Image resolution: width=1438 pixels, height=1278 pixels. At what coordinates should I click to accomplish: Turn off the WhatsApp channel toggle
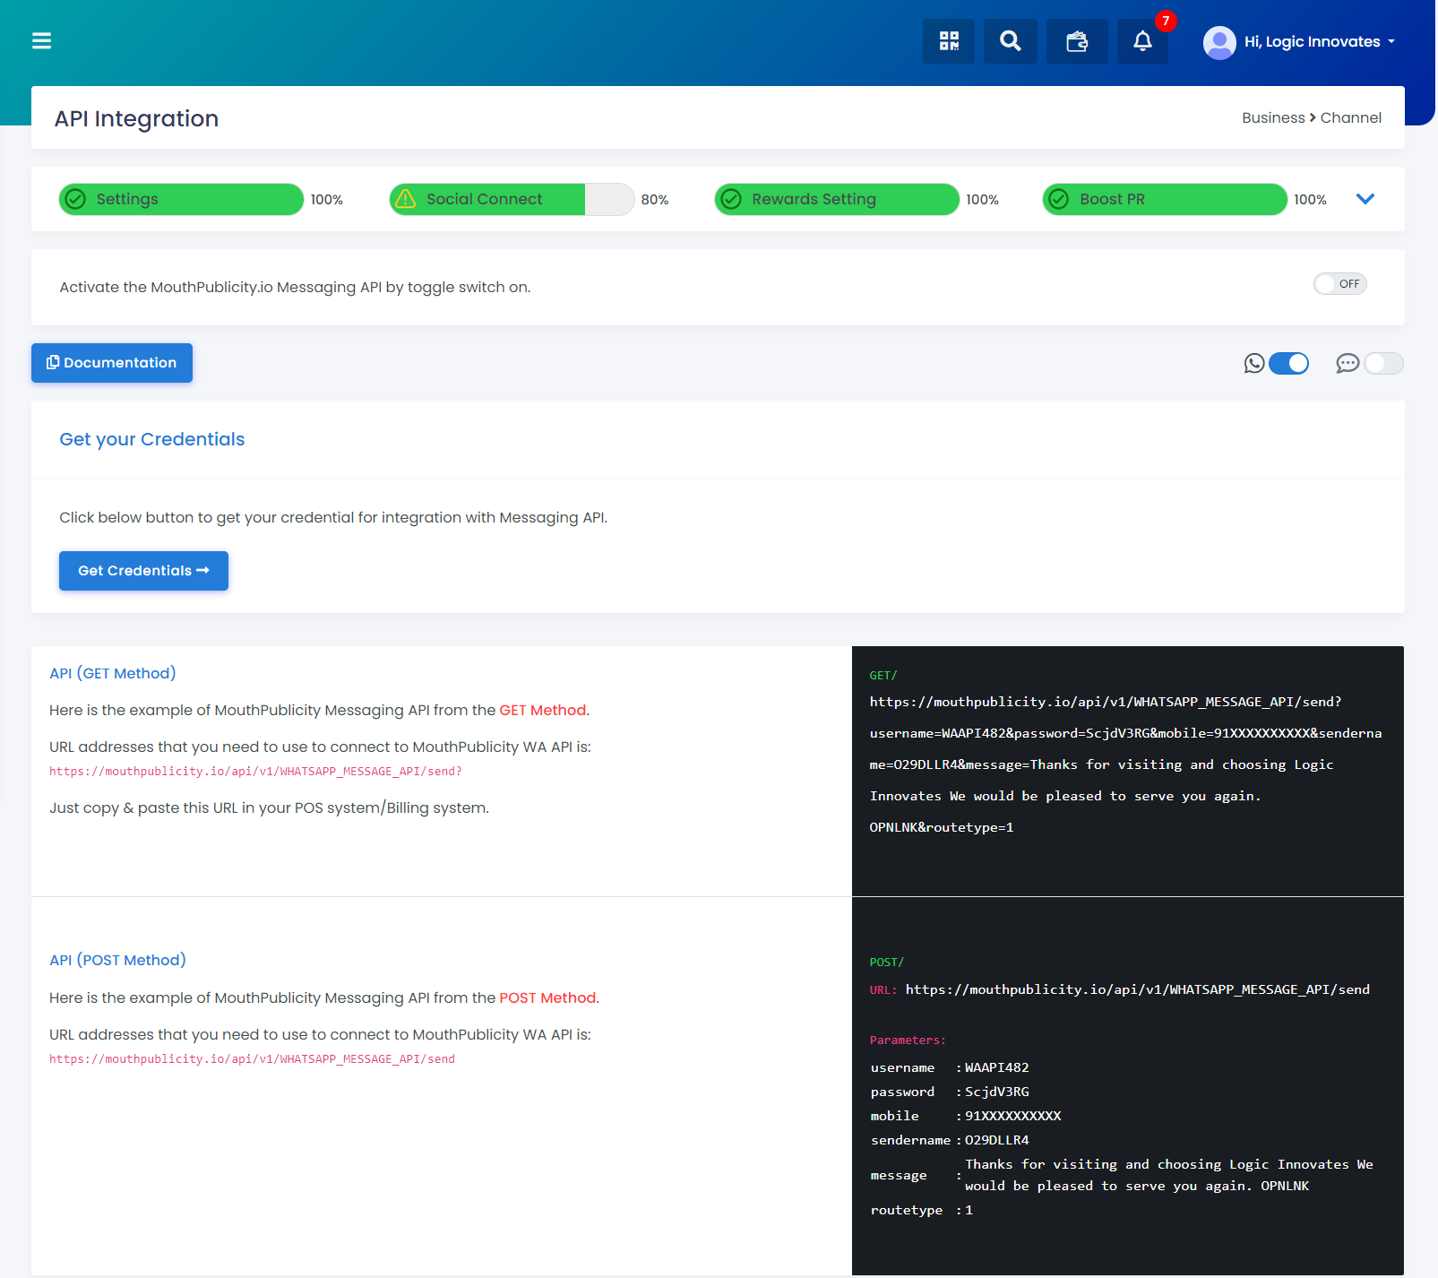1288,363
